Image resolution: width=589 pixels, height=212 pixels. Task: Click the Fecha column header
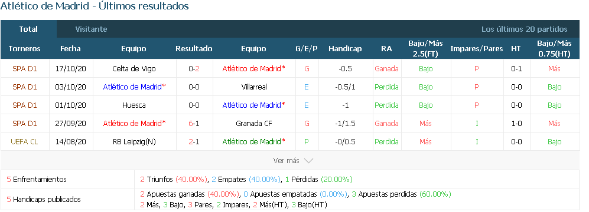pos(70,49)
